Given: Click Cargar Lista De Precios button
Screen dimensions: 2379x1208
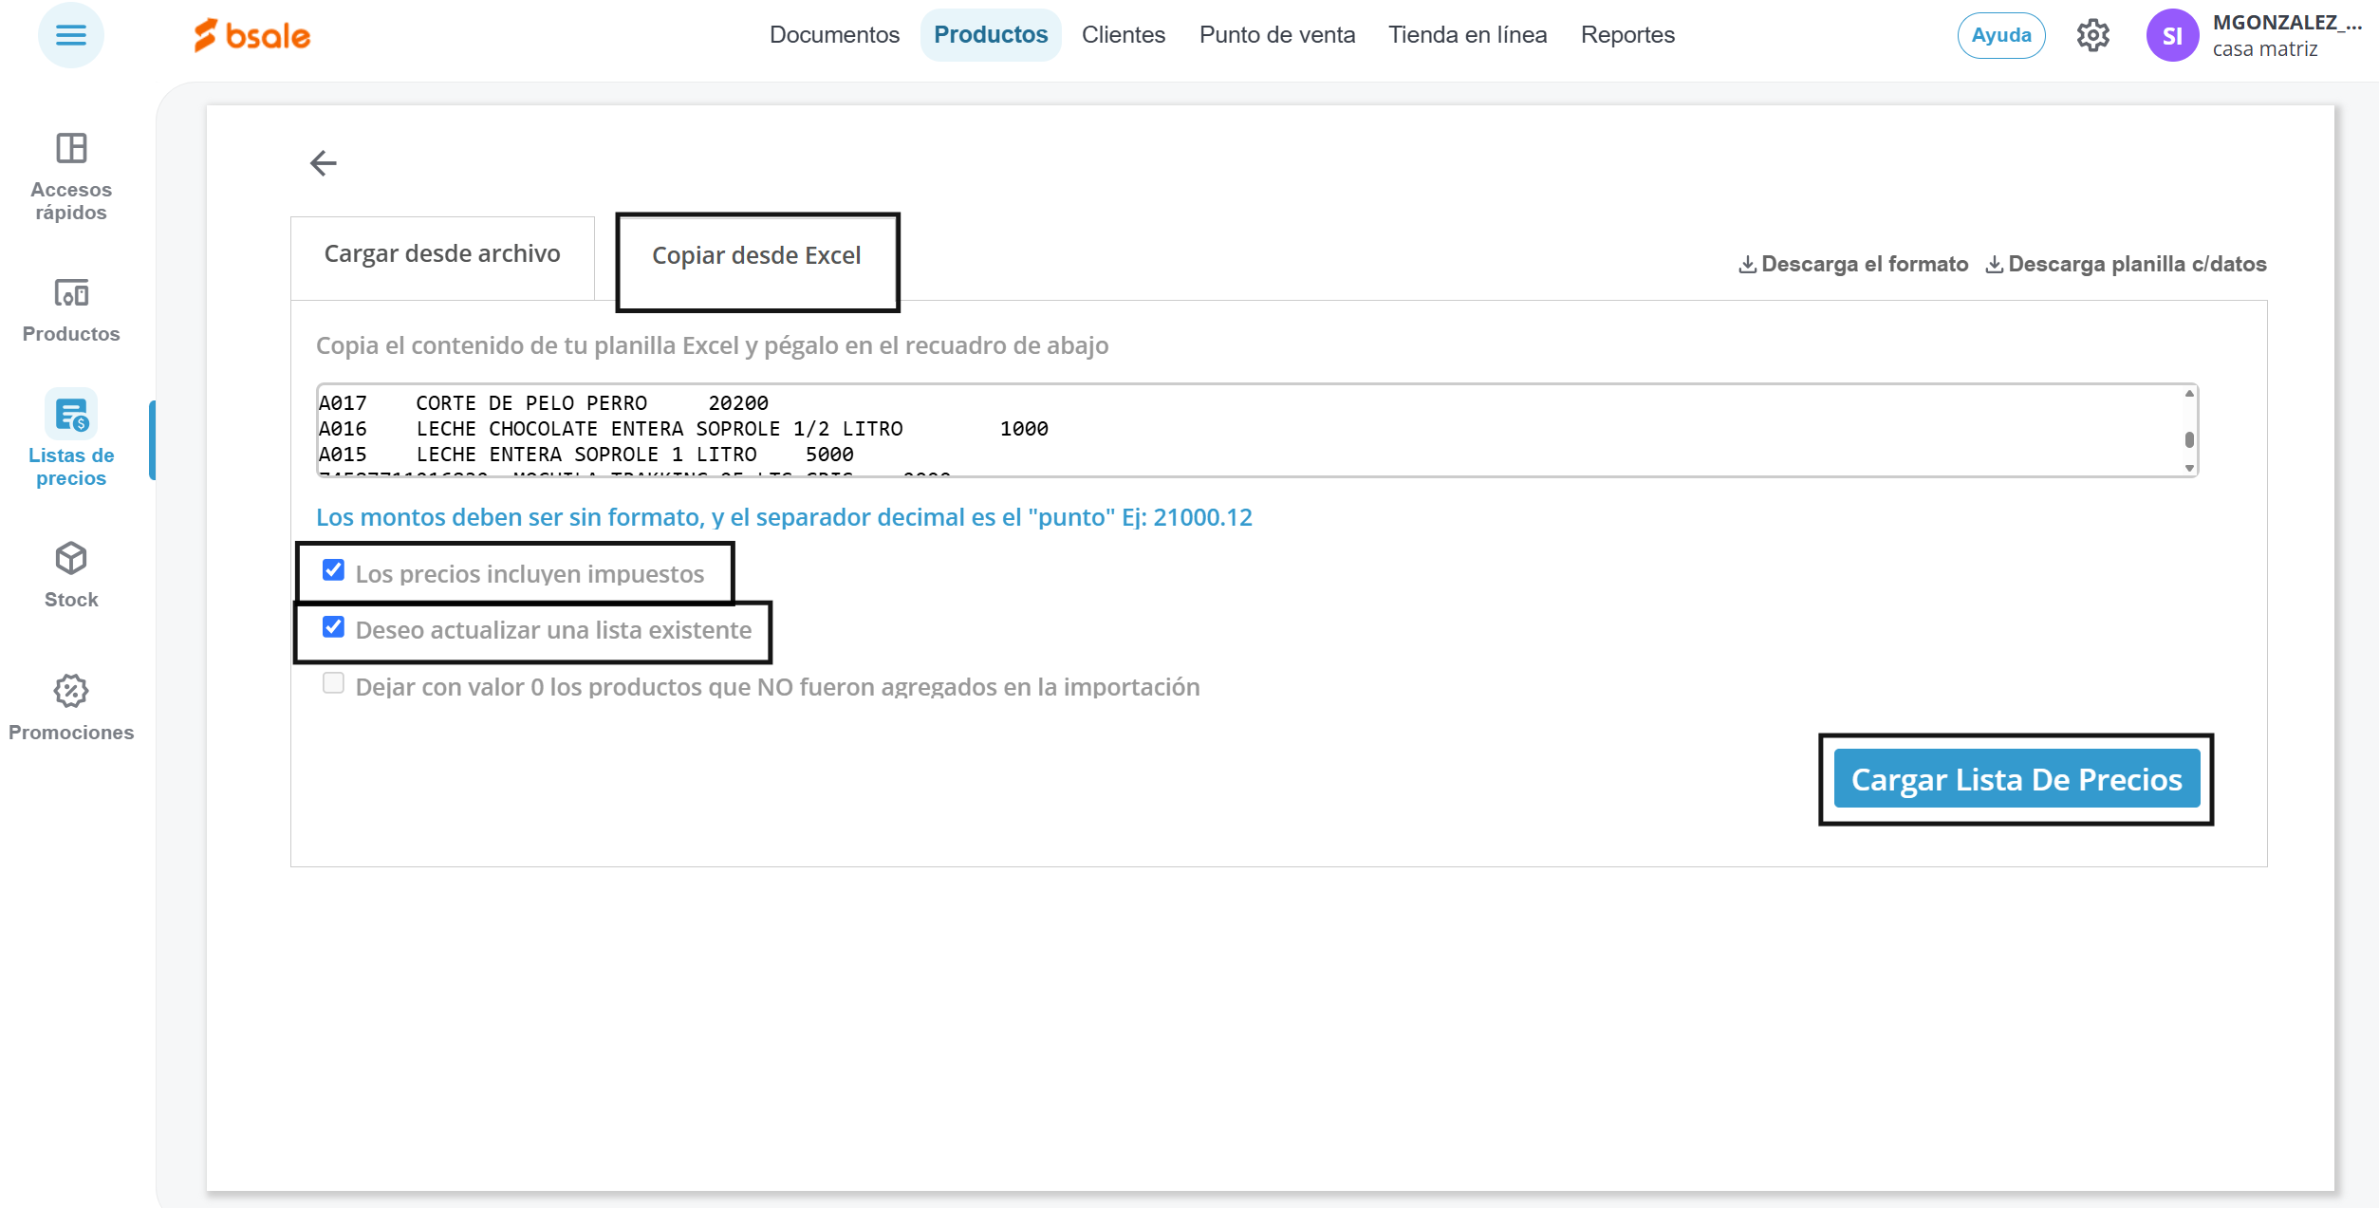Looking at the screenshot, I should (x=2016, y=779).
